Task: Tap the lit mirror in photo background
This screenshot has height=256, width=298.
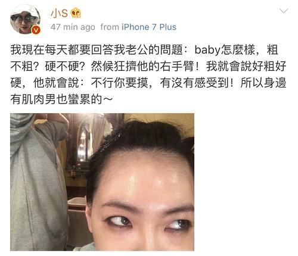Action: [x=83, y=143]
